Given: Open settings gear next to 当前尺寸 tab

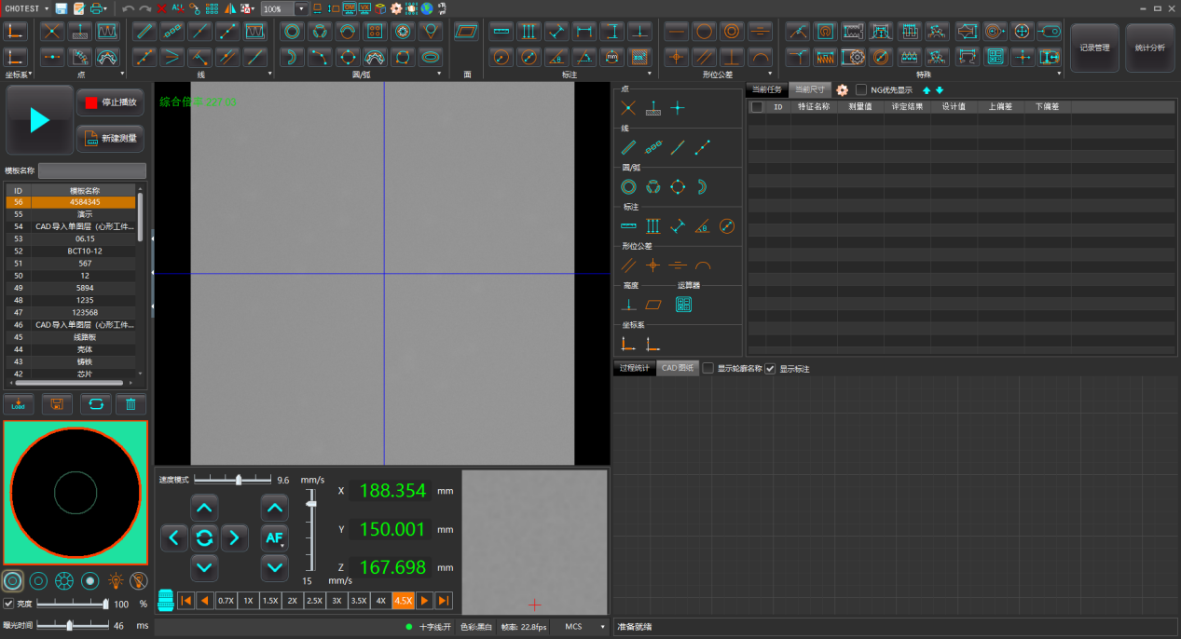Looking at the screenshot, I should (842, 90).
